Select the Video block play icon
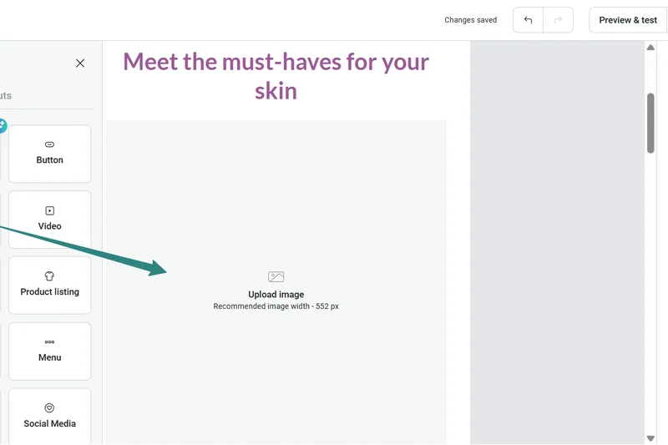This screenshot has width=668, height=445. [x=49, y=211]
